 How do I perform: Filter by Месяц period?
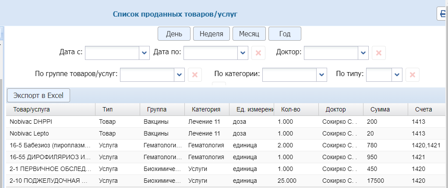(x=249, y=34)
